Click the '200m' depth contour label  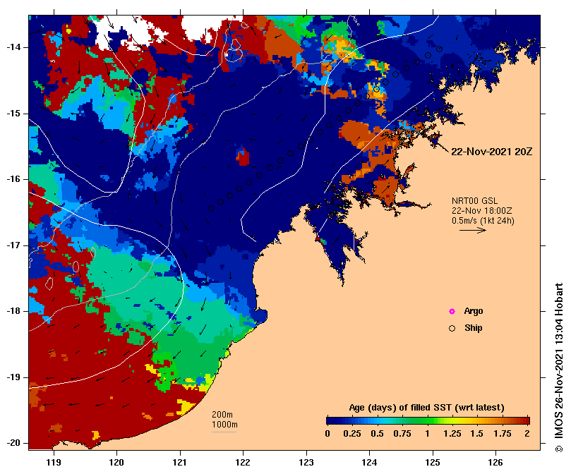click(222, 415)
